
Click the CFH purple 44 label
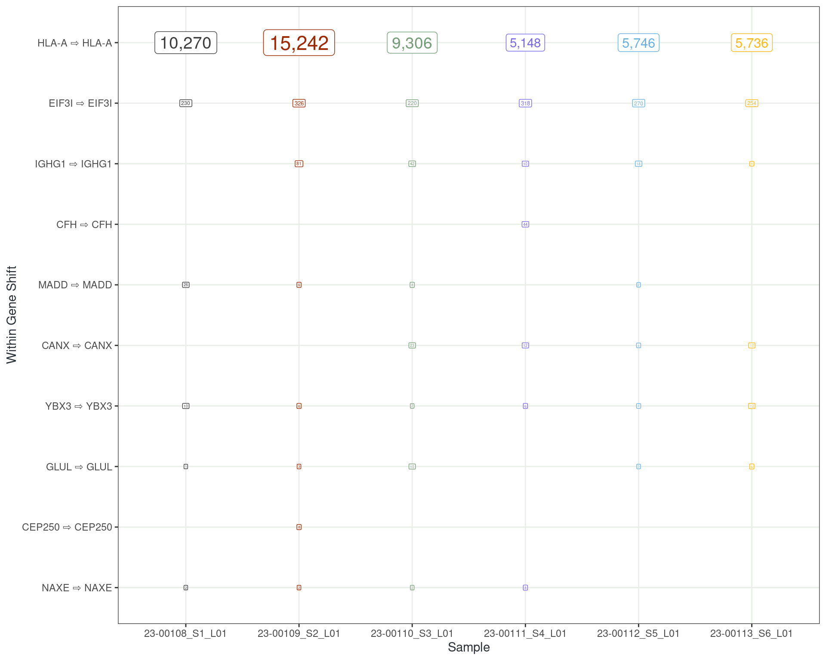point(525,224)
